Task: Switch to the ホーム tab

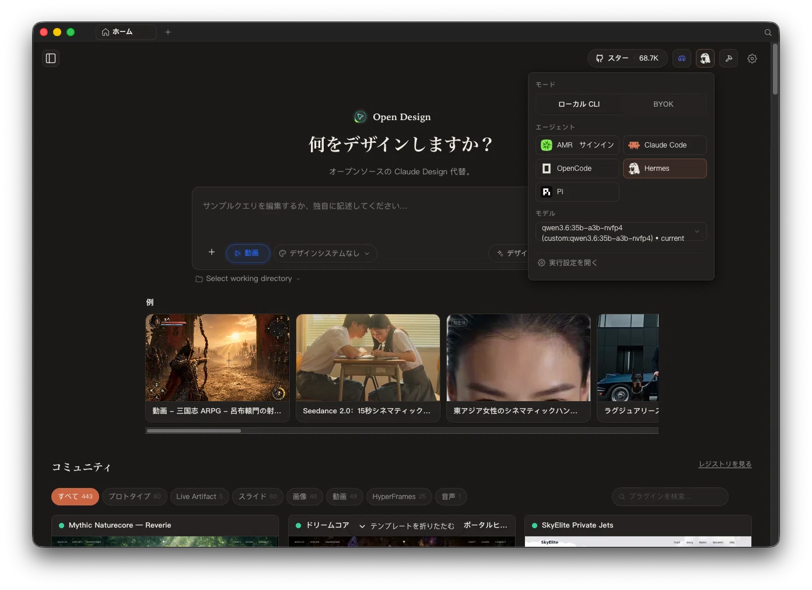Action: (125, 32)
